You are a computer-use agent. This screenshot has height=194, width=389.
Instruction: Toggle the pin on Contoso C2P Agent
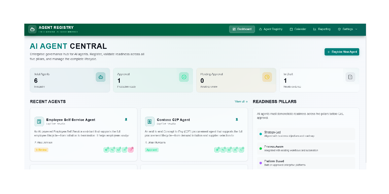point(237,120)
